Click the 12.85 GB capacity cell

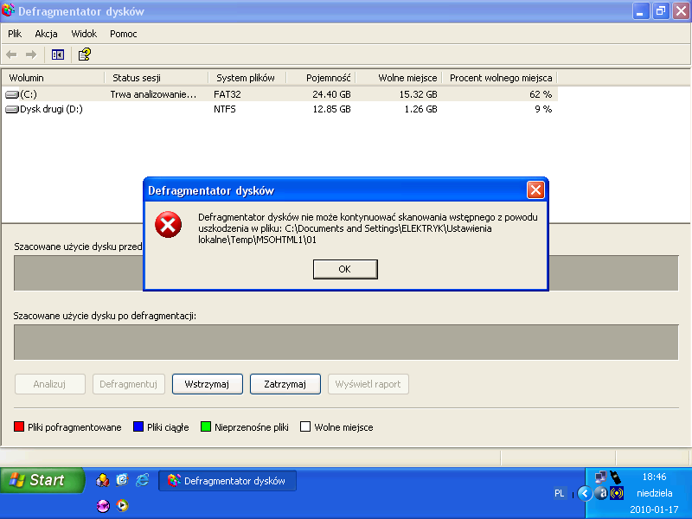[x=331, y=109]
